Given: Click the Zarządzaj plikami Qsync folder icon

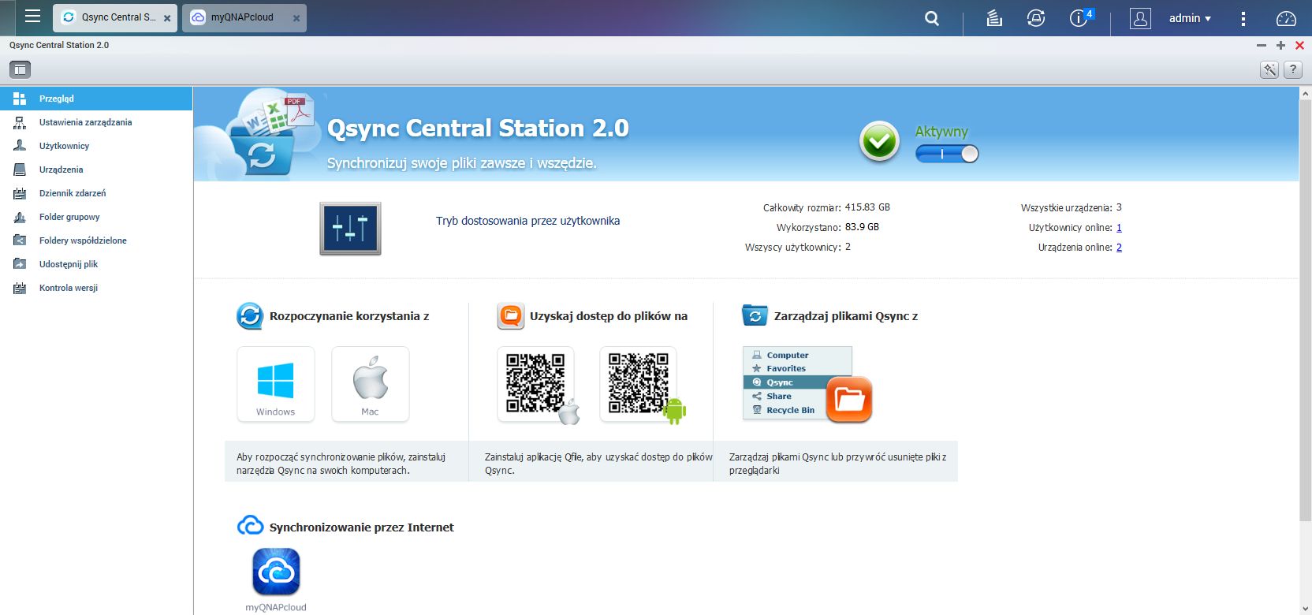Looking at the screenshot, I should (x=755, y=315).
